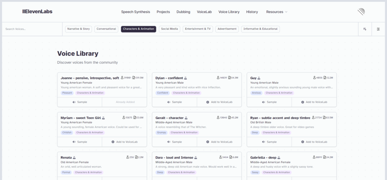Add Dylan voice to VoiceLab
Screen dimensions: 387x180
tap(219, 102)
